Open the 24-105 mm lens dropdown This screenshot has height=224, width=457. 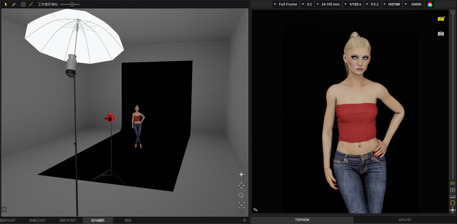328,4
